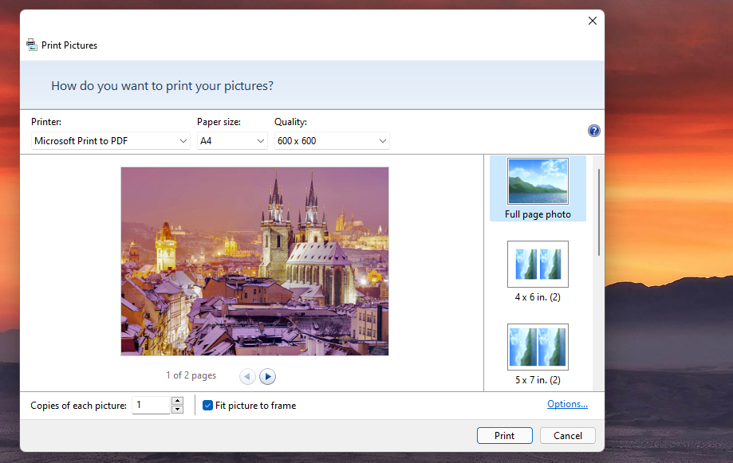Open the Options dialog

(567, 403)
